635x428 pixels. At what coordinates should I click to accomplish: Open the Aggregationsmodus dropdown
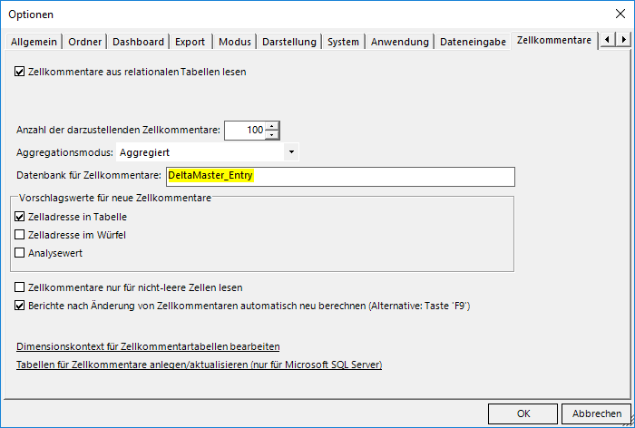click(x=291, y=152)
